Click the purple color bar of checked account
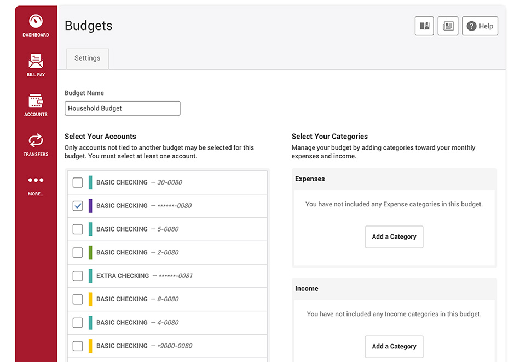The image size is (520, 362). click(x=90, y=206)
